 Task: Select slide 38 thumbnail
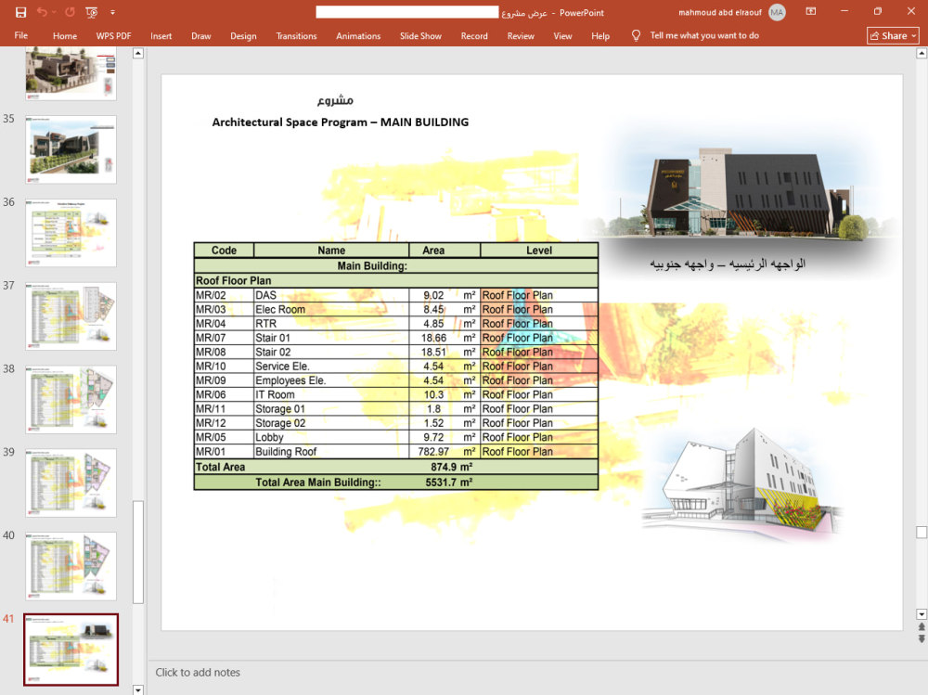(71, 400)
